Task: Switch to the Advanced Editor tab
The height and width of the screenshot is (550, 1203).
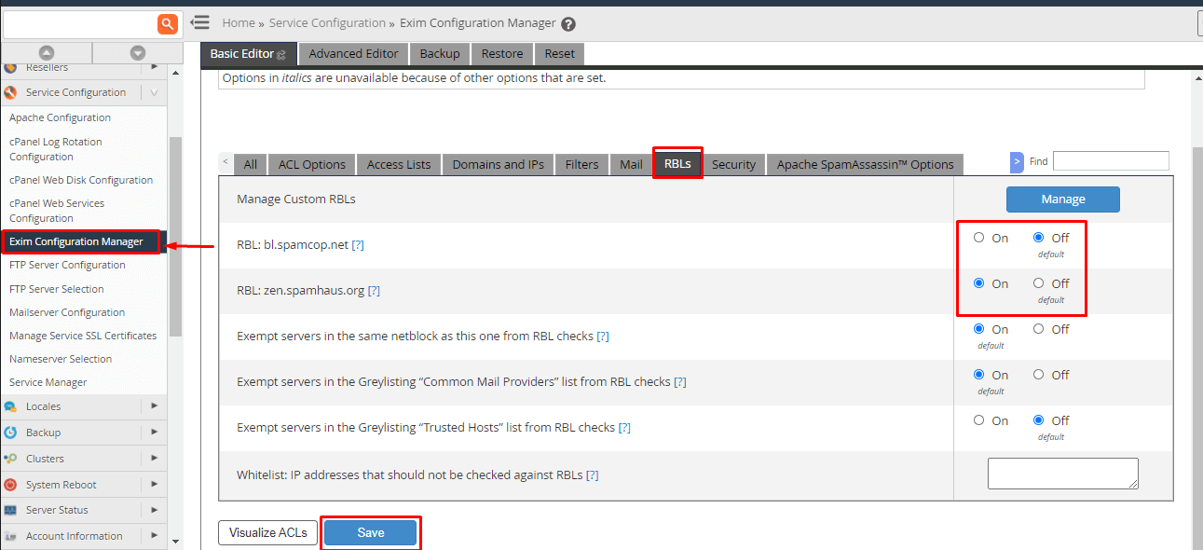Action: point(353,54)
